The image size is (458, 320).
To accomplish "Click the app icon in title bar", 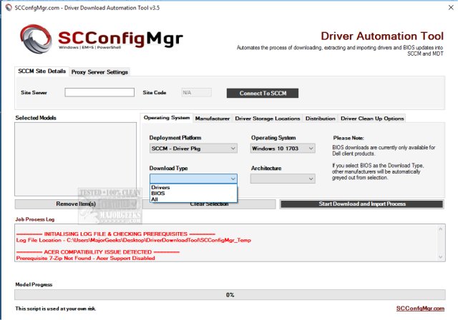I will [9, 8].
